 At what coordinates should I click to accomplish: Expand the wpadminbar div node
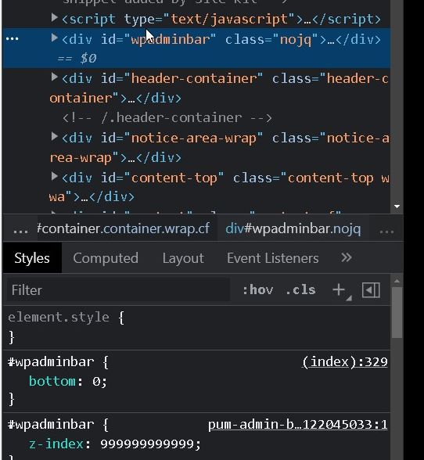54,38
